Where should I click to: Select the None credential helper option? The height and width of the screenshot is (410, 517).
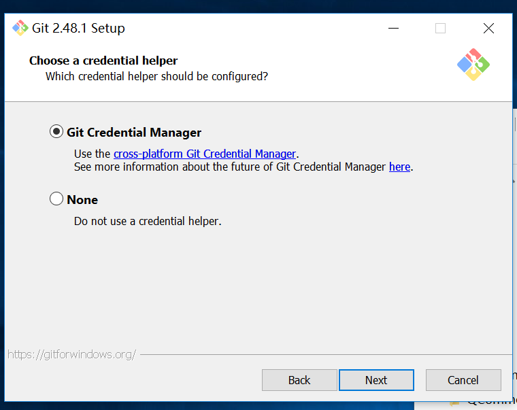tap(56, 199)
